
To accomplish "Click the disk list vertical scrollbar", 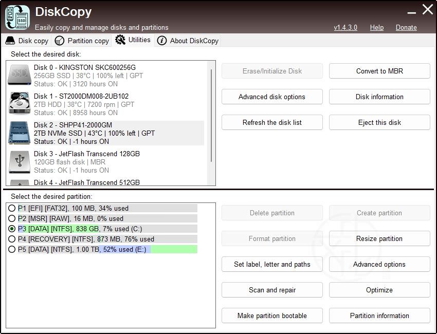I will pos(211,116).
